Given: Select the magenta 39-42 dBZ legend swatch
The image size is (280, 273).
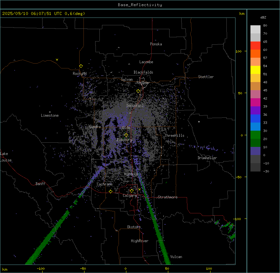Looking at the screenshot, I should (x=255, y=102).
